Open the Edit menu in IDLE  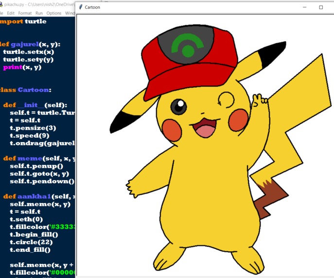(11, 13)
